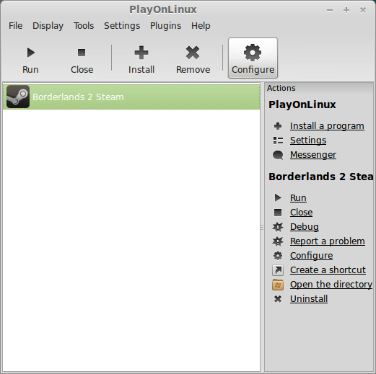Maximize the PlayOnLinux window
The width and height of the screenshot is (376, 374).
[346, 10]
